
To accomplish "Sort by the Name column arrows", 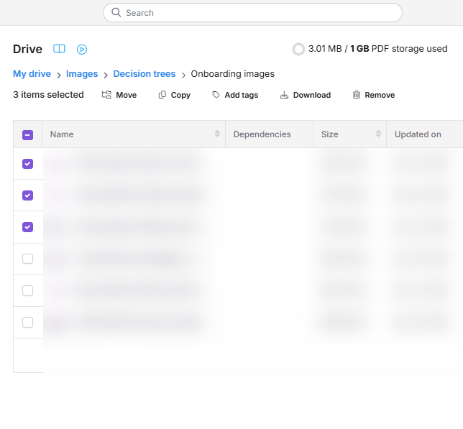I will tap(217, 134).
